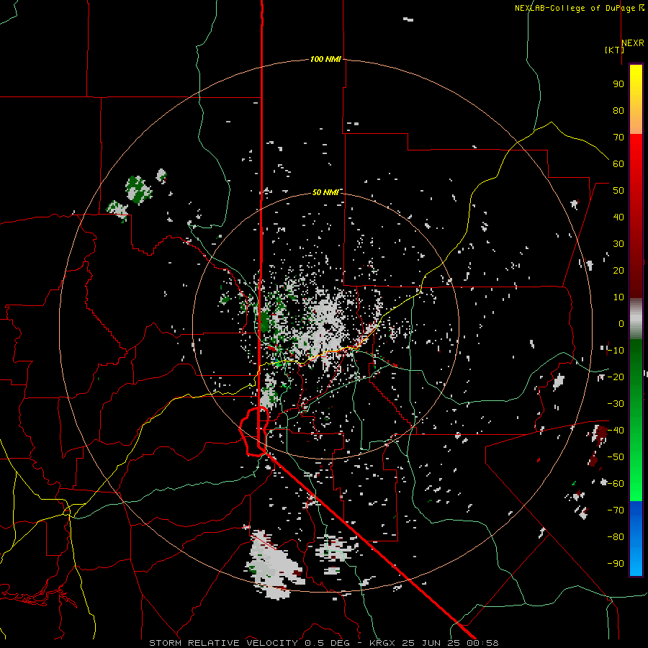Click the bright red segment of color bar
648x648 pixels.
coord(636,166)
